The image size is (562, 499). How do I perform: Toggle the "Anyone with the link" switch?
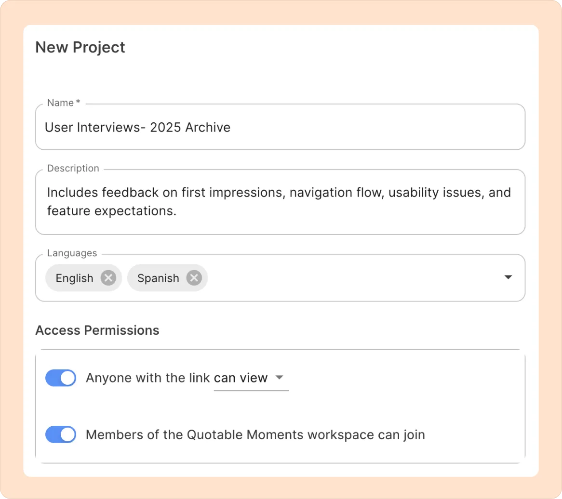pyautogui.click(x=61, y=378)
